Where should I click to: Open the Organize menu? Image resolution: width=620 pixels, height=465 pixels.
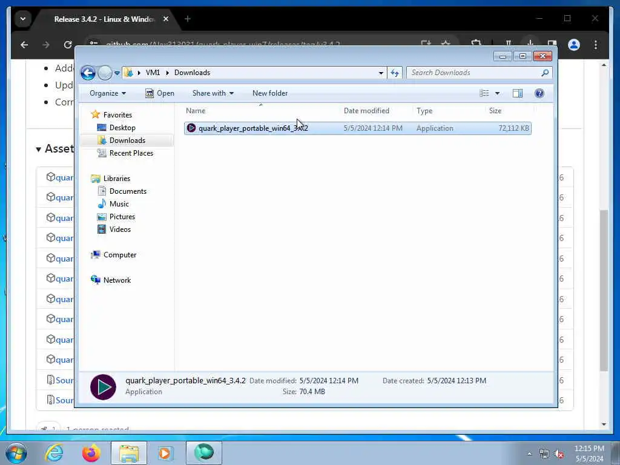click(108, 93)
